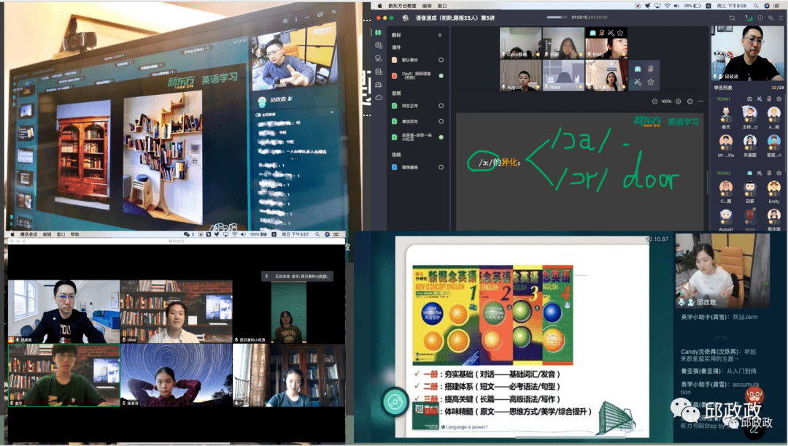
Task: Open Spotlight search in the 8:05 menu bar
Action: pos(756,6)
